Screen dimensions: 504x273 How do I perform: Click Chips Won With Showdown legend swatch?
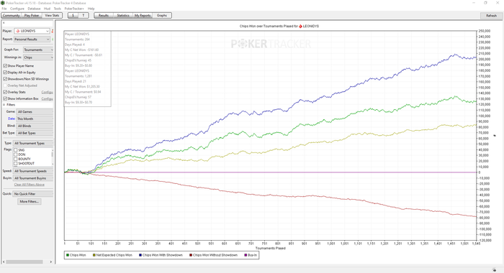(140, 255)
